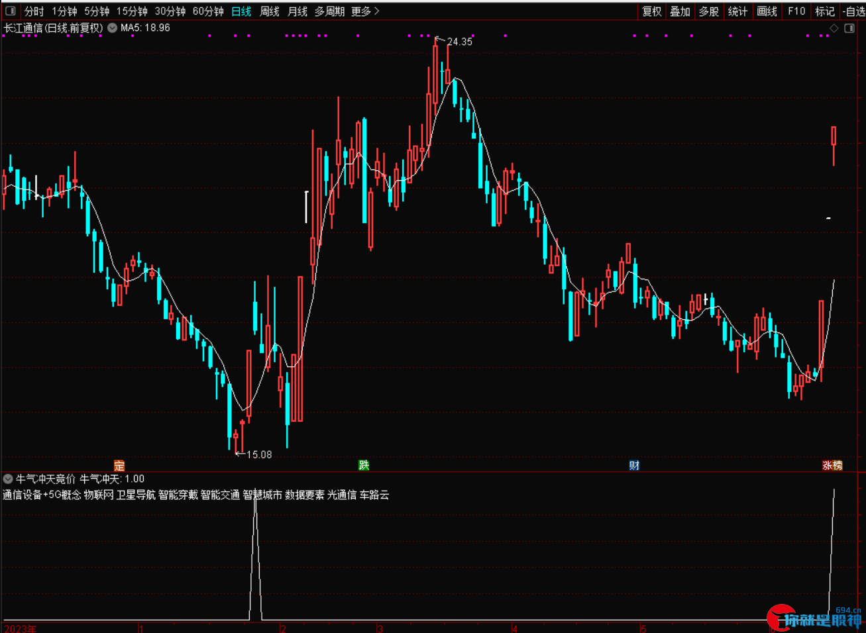Click the 智能穿戴 concept tag
The width and height of the screenshot is (866, 633).
(x=178, y=495)
